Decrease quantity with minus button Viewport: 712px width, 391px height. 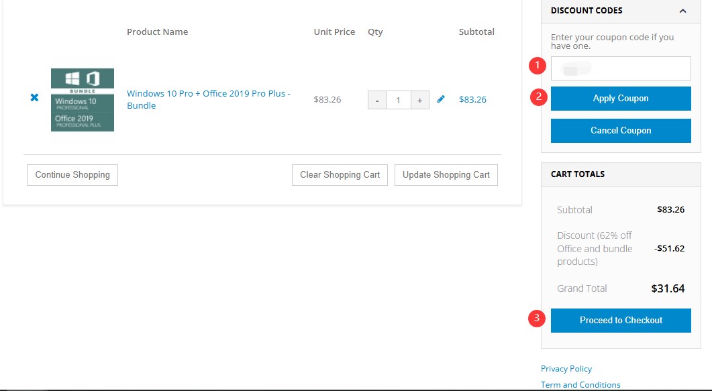[x=377, y=100]
